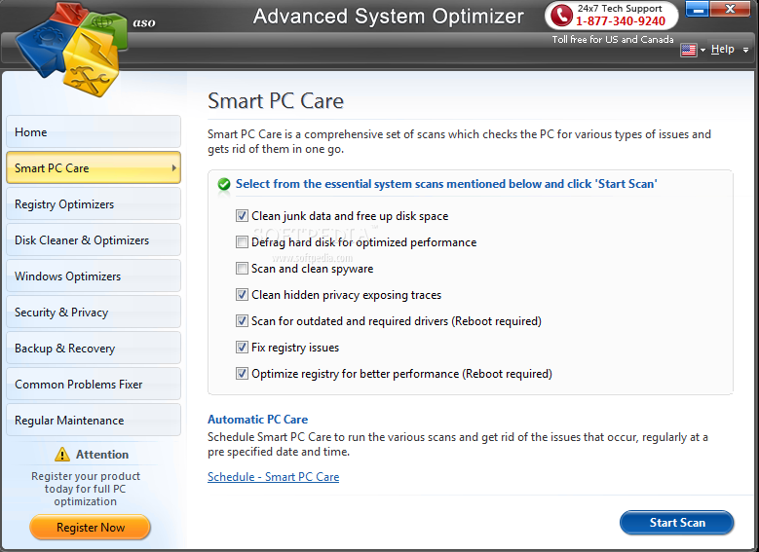Click the Advanced System Optimizer cube logo
The width and height of the screenshot is (759, 552).
[72, 50]
